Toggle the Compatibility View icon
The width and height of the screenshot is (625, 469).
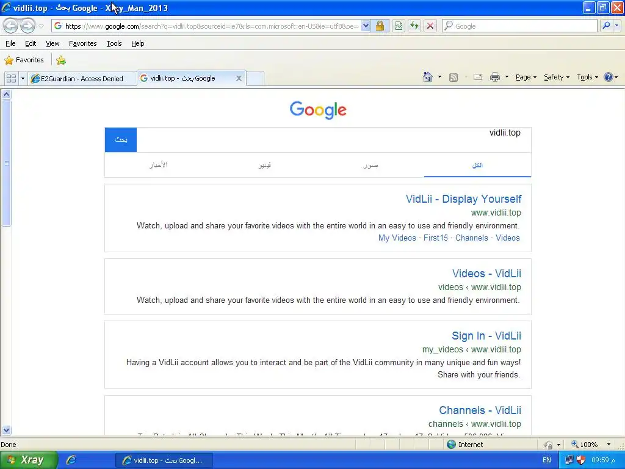coord(399,26)
